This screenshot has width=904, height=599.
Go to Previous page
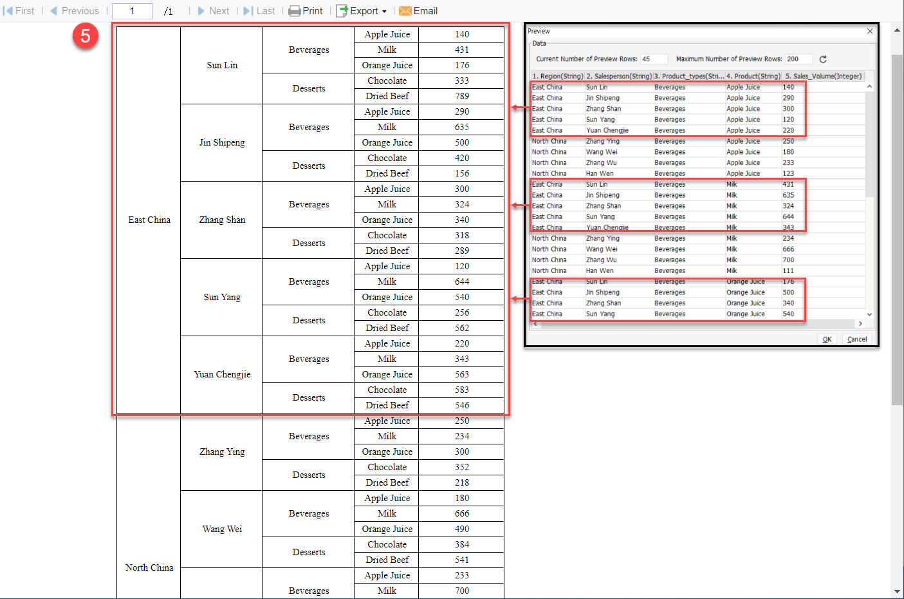(x=75, y=11)
